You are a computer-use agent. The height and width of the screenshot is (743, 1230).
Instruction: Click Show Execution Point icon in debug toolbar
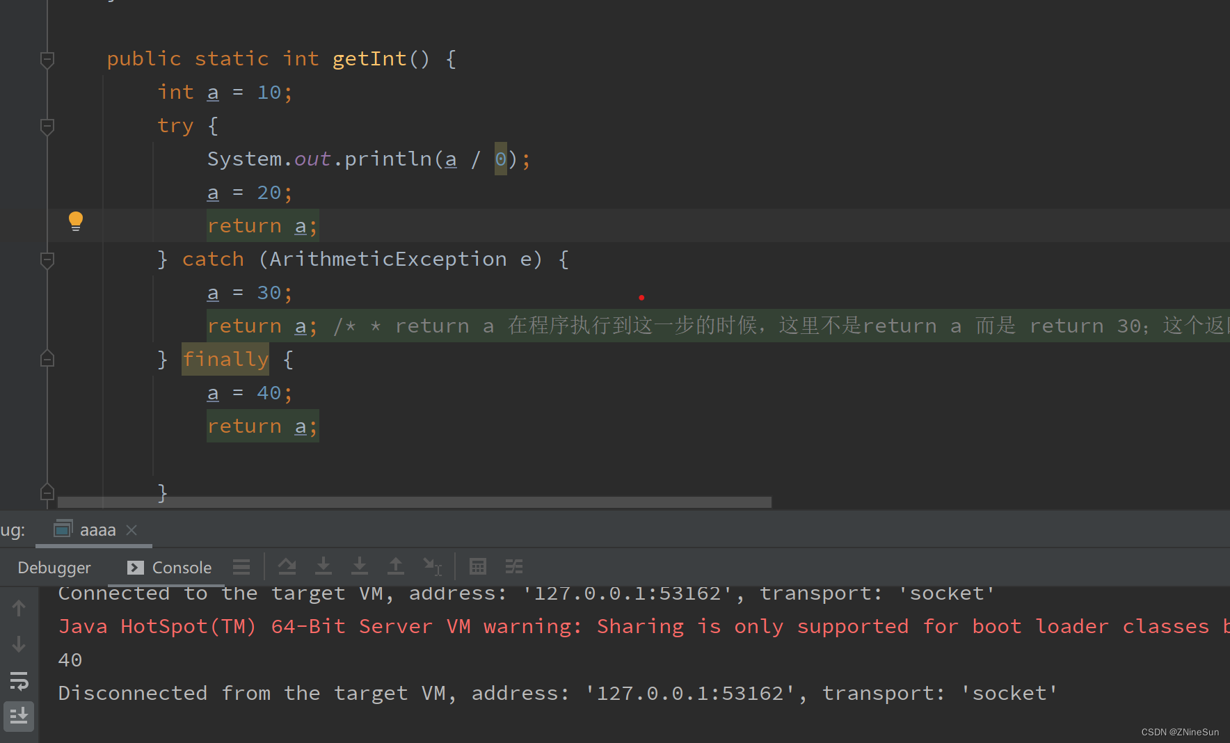pos(241,567)
